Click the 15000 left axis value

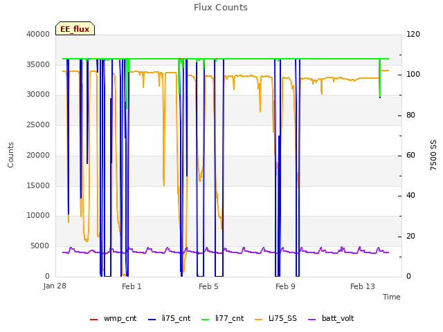(x=38, y=185)
